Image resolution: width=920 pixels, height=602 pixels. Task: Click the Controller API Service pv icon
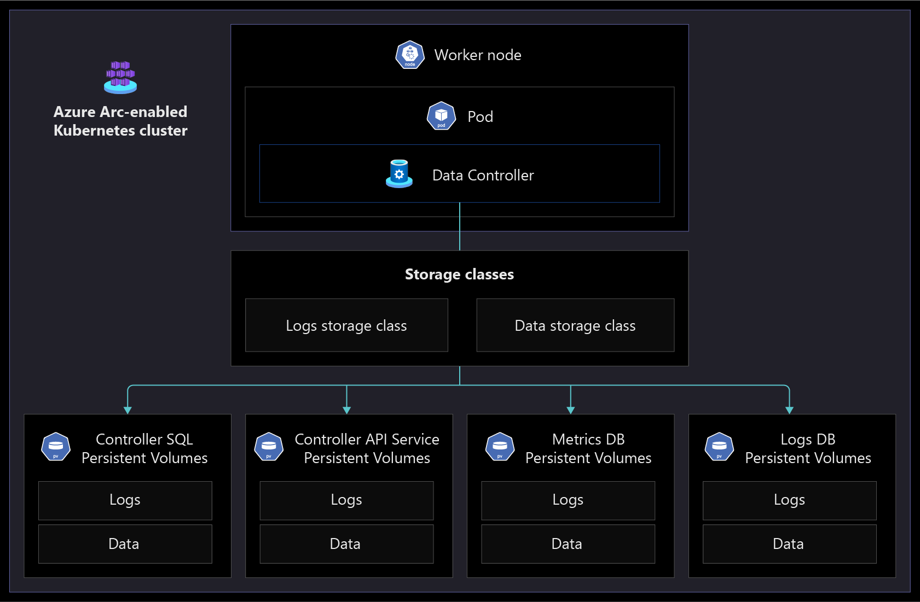point(269,447)
